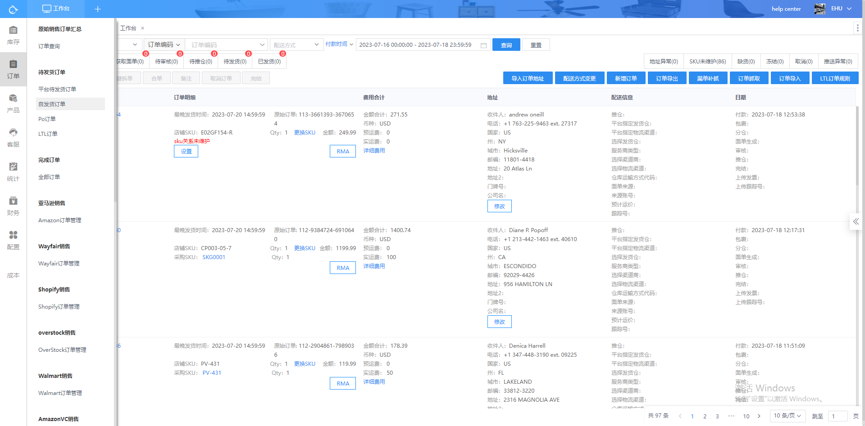Open 详细费用 link for 1400.74 order
The image size is (865, 426).
(x=374, y=266)
